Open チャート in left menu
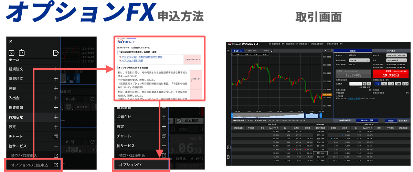This screenshot has height=172, width=413. click(x=33, y=137)
